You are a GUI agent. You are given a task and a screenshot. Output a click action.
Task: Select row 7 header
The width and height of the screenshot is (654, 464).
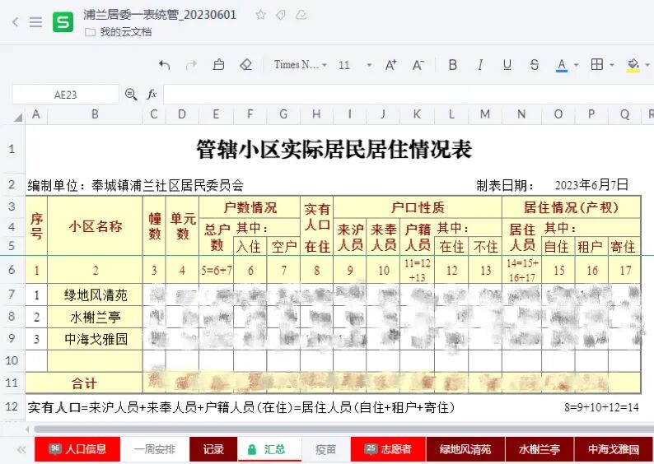coord(12,295)
